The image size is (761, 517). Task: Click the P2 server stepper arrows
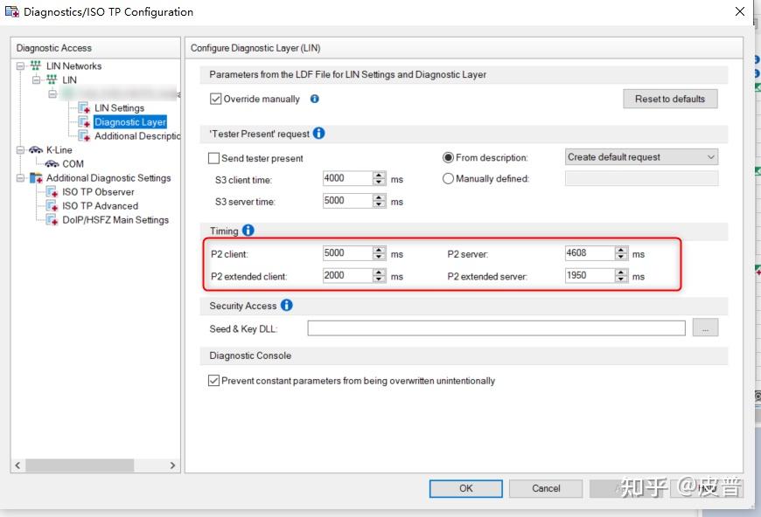(x=621, y=253)
